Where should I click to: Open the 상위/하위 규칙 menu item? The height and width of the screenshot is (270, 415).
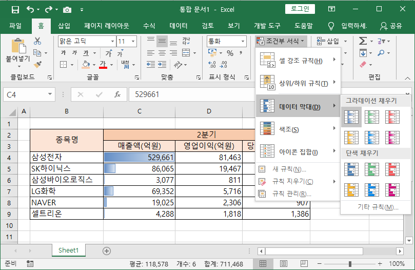[298, 83]
